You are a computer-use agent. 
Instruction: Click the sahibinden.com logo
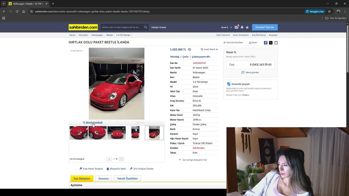pyautogui.click(x=83, y=27)
